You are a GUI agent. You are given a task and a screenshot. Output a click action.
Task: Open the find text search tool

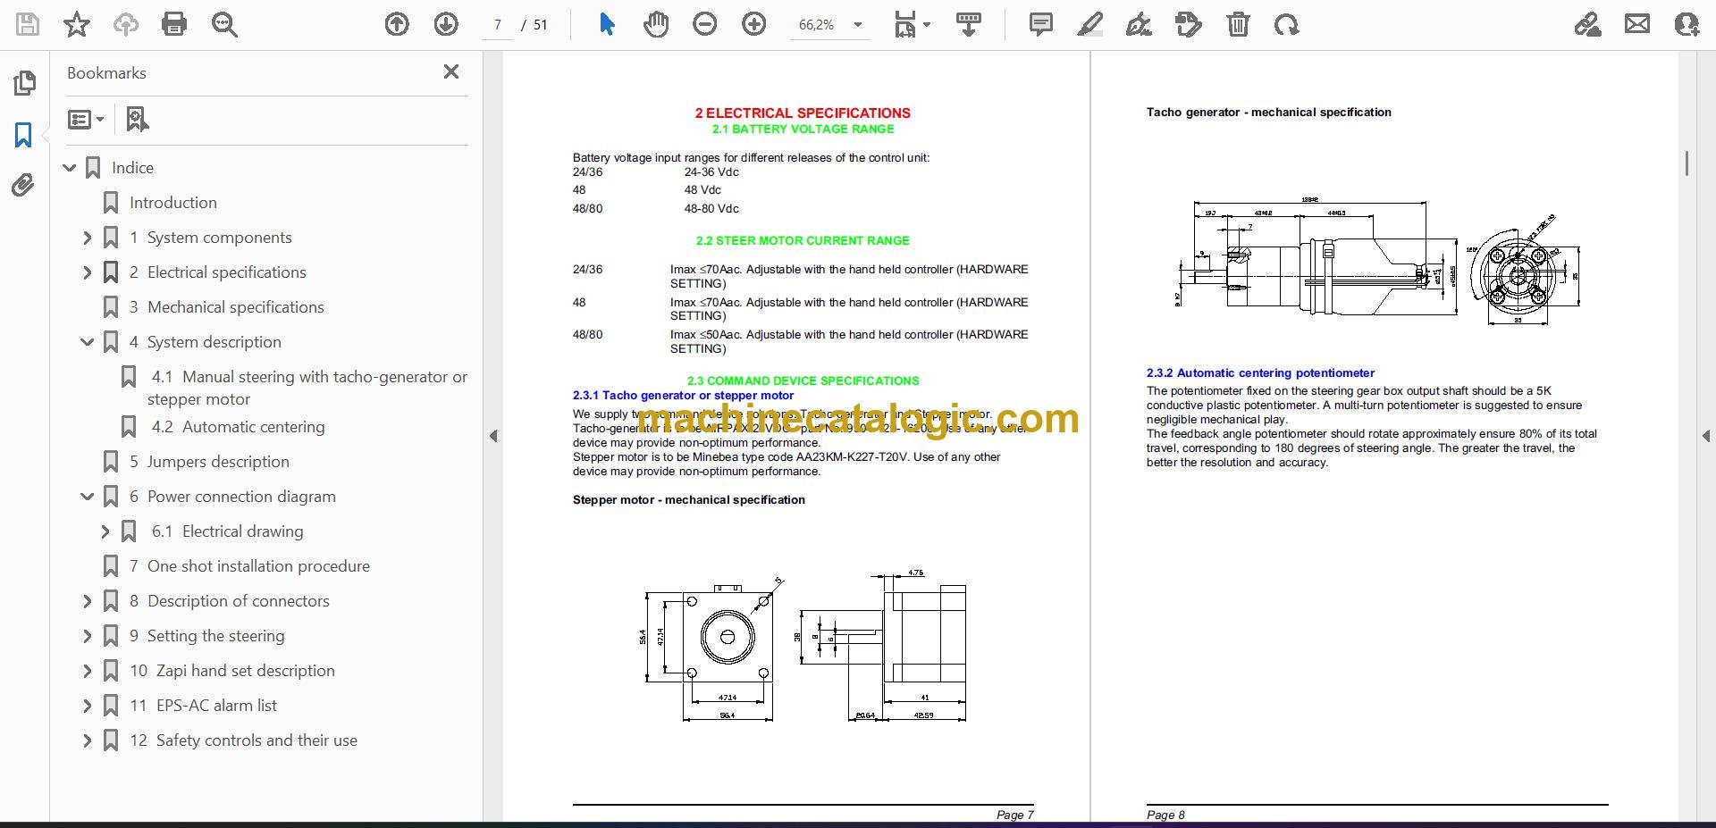[x=224, y=24]
